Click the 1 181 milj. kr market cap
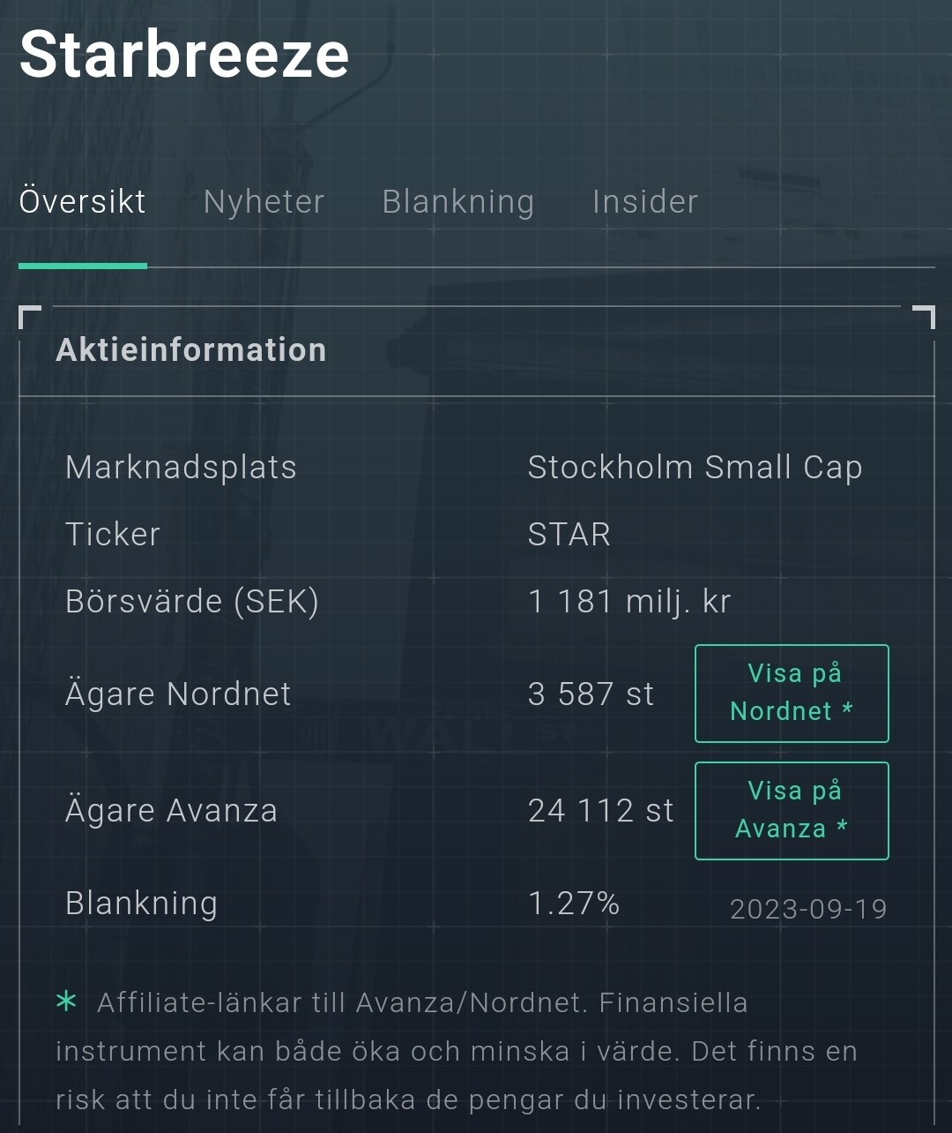Viewport: 952px width, 1133px height. (x=629, y=602)
